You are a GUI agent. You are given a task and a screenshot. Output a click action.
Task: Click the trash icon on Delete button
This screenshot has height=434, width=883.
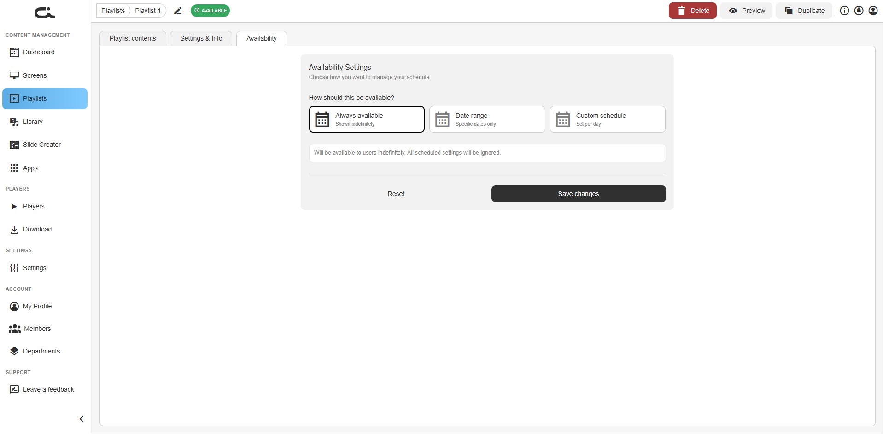(x=682, y=11)
